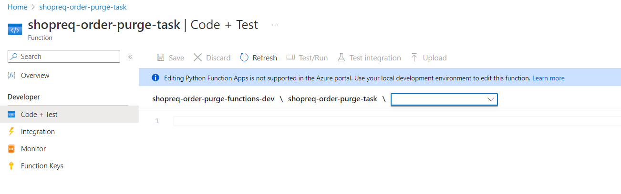Image resolution: width=621 pixels, height=194 pixels.
Task: Click line 1 in the code editor
Action: point(382,121)
